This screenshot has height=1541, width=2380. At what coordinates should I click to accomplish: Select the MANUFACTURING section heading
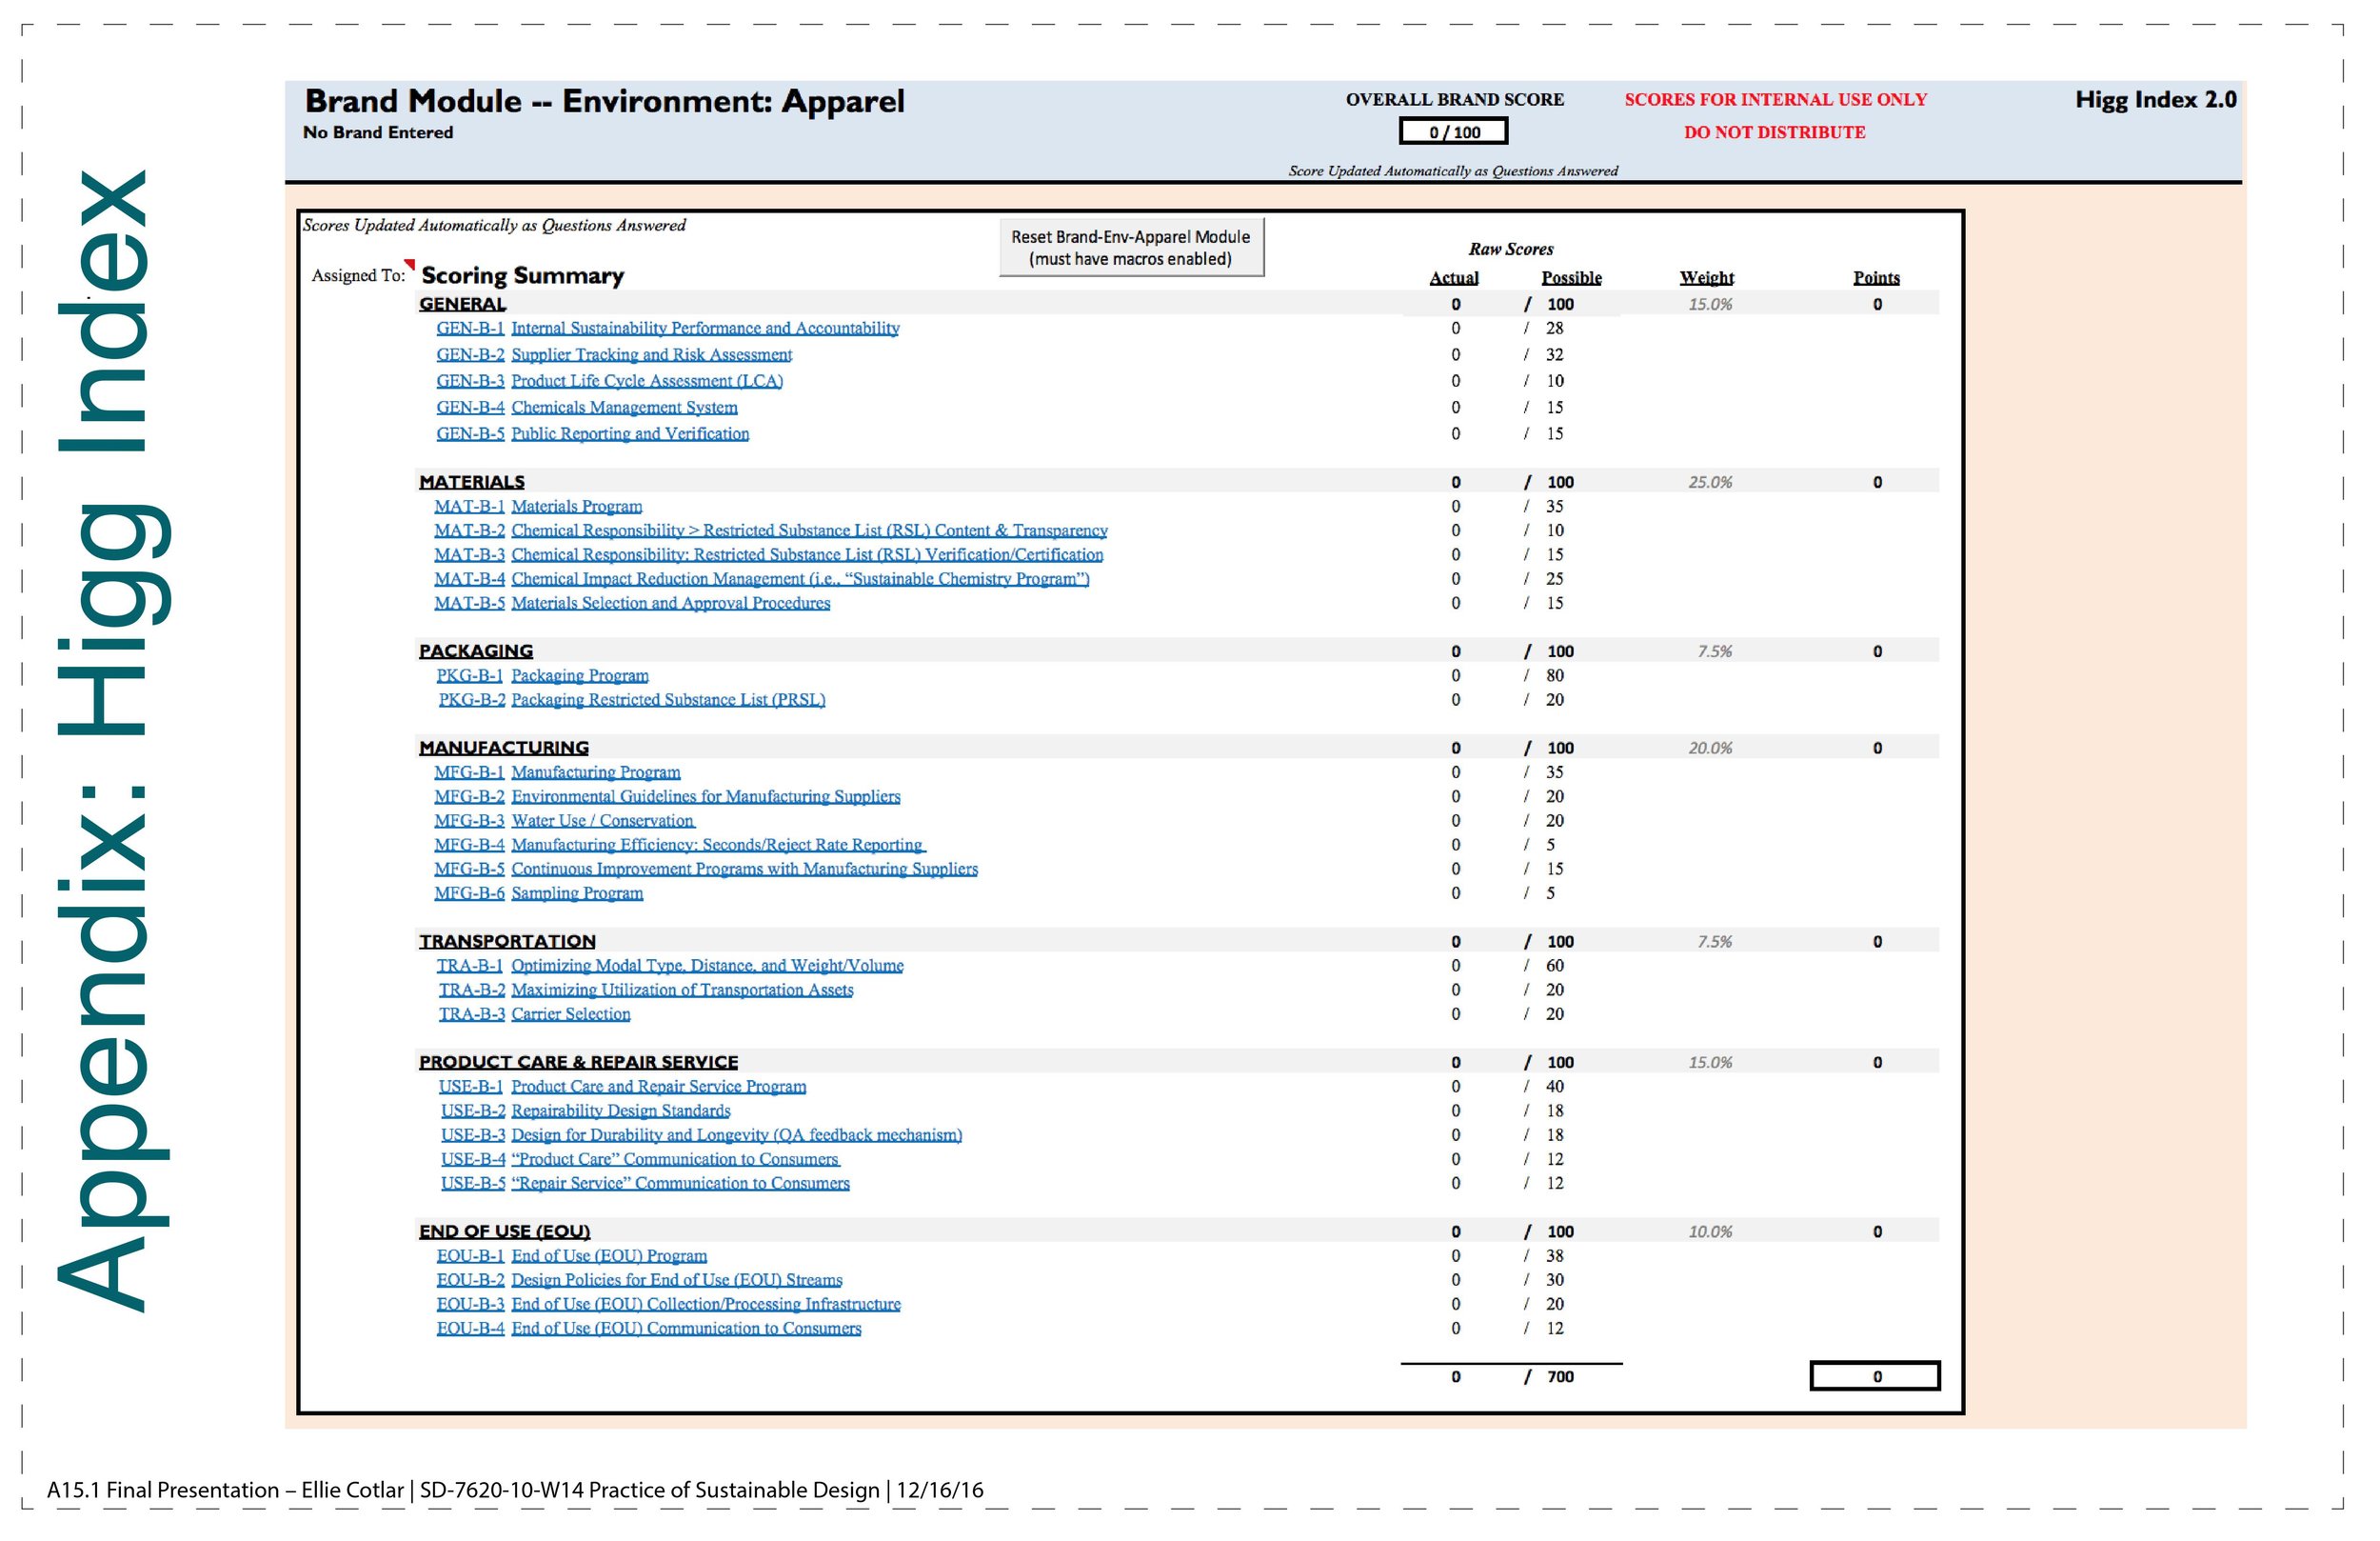503,748
